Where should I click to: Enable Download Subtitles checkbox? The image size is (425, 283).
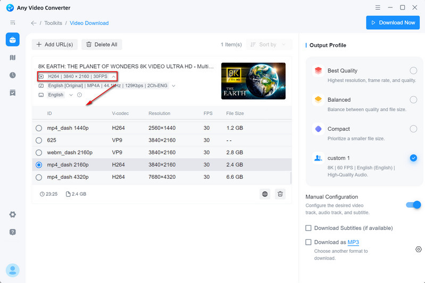pyautogui.click(x=308, y=228)
